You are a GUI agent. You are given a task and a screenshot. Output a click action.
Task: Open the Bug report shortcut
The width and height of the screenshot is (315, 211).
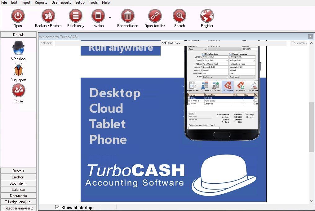(18, 72)
